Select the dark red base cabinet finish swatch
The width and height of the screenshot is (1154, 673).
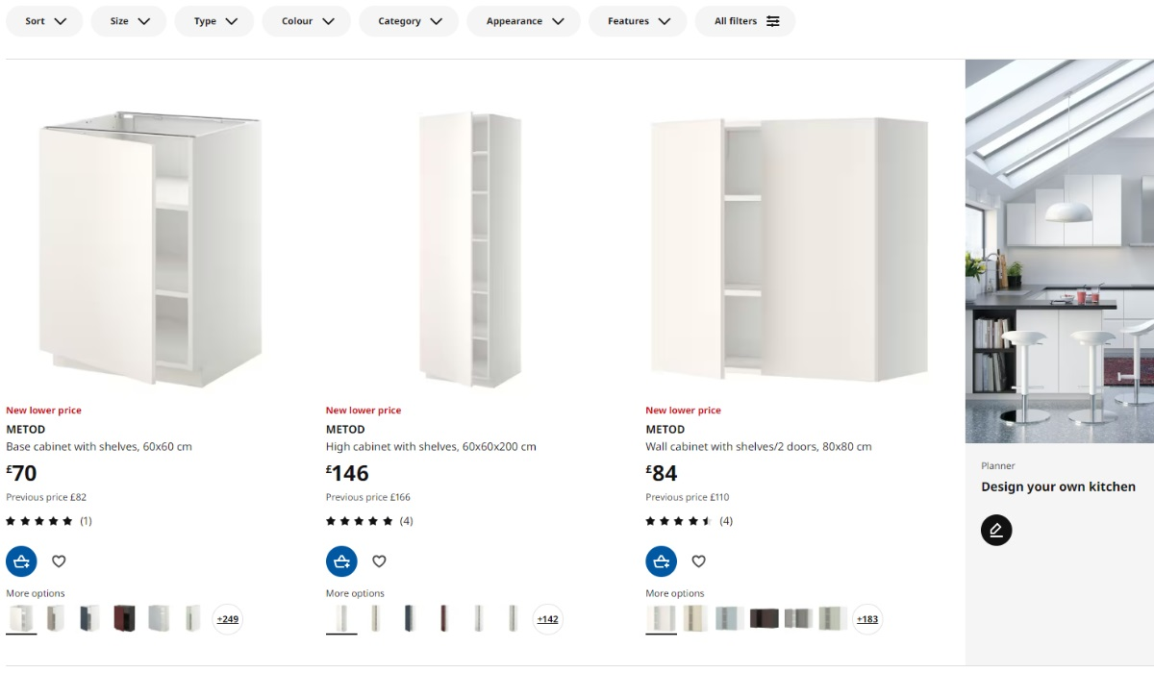pos(124,619)
